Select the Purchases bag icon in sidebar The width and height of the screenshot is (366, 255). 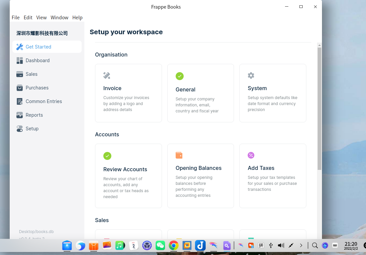(x=20, y=88)
